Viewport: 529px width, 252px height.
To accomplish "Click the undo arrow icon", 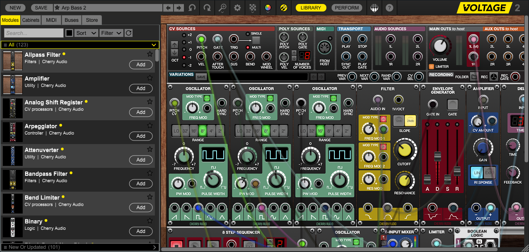I will pyautogui.click(x=192, y=8).
